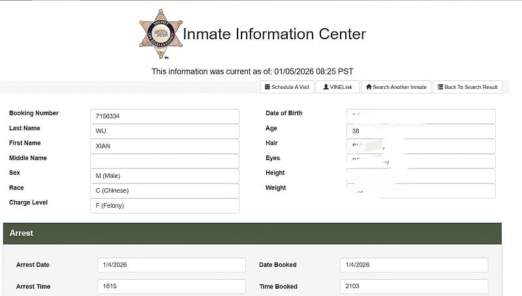522x296 pixels.
Task: Select the Sex field showing M (Male)
Action: click(x=164, y=176)
